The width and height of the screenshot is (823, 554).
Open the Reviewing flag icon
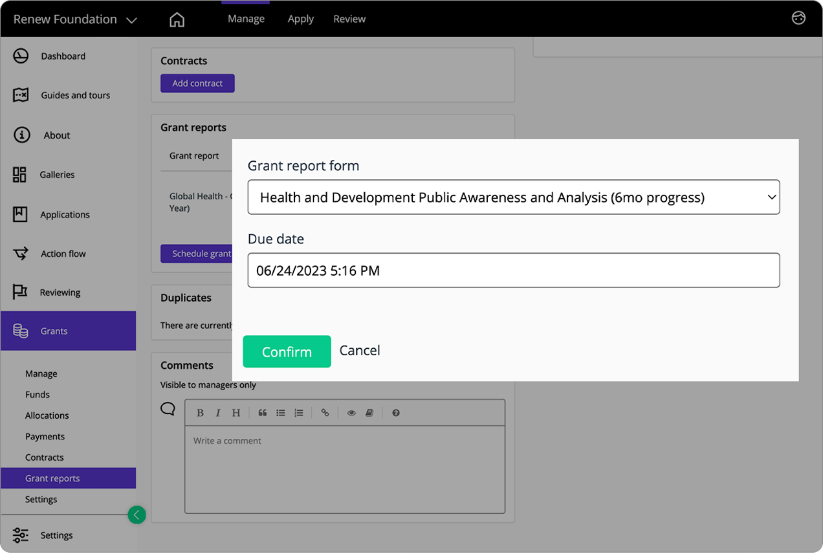click(20, 292)
